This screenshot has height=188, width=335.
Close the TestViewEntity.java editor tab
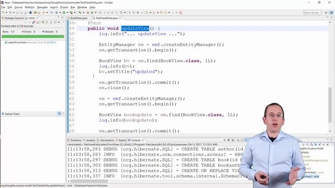[x=120, y=18]
